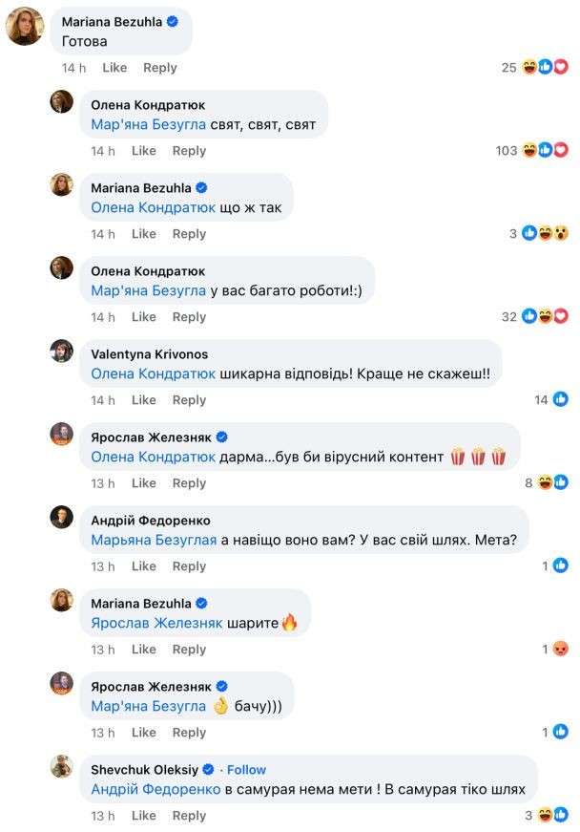View the 103 reactions on 'свят, свят, свят'
580x832 pixels.
(x=531, y=151)
